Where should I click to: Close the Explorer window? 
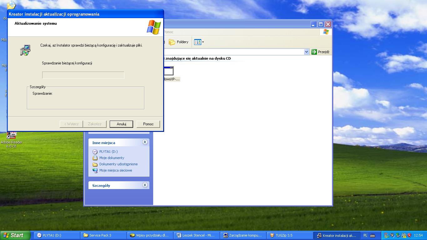point(328,24)
